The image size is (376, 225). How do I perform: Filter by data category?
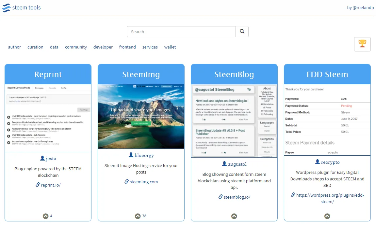(x=54, y=47)
